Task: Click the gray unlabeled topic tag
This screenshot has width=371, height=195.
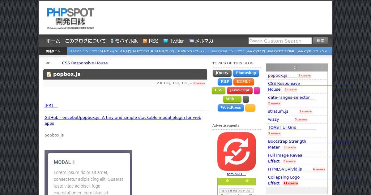Action: tap(246, 99)
